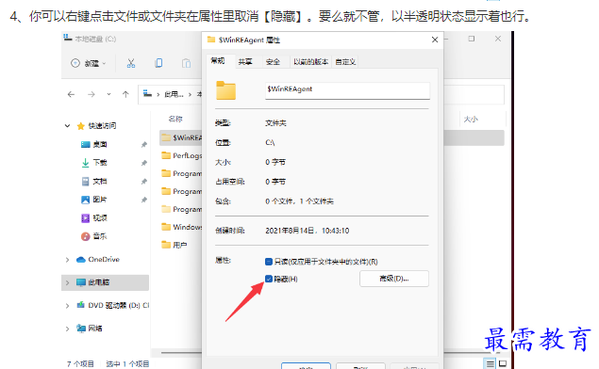Switch to details view icon in status bar
599x369 pixels.
click(491, 363)
